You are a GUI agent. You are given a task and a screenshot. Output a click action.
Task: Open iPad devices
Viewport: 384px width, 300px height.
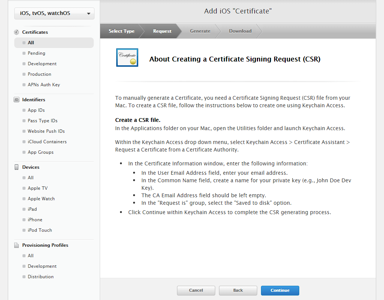[32, 209]
